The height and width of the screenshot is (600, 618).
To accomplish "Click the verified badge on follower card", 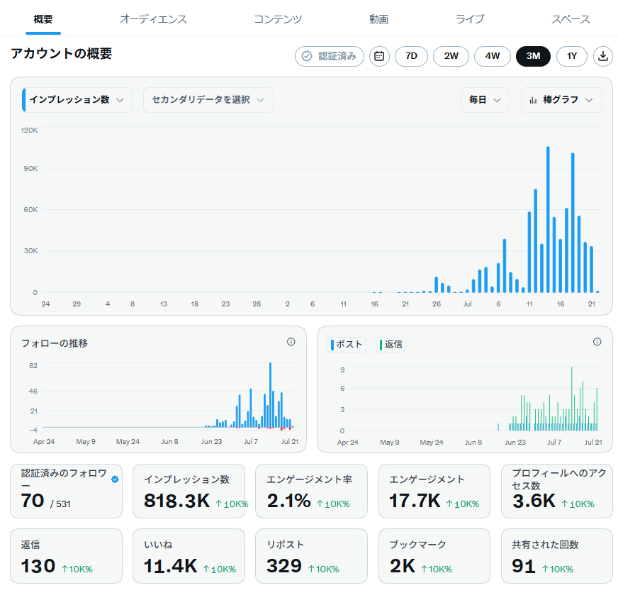I will (x=115, y=479).
